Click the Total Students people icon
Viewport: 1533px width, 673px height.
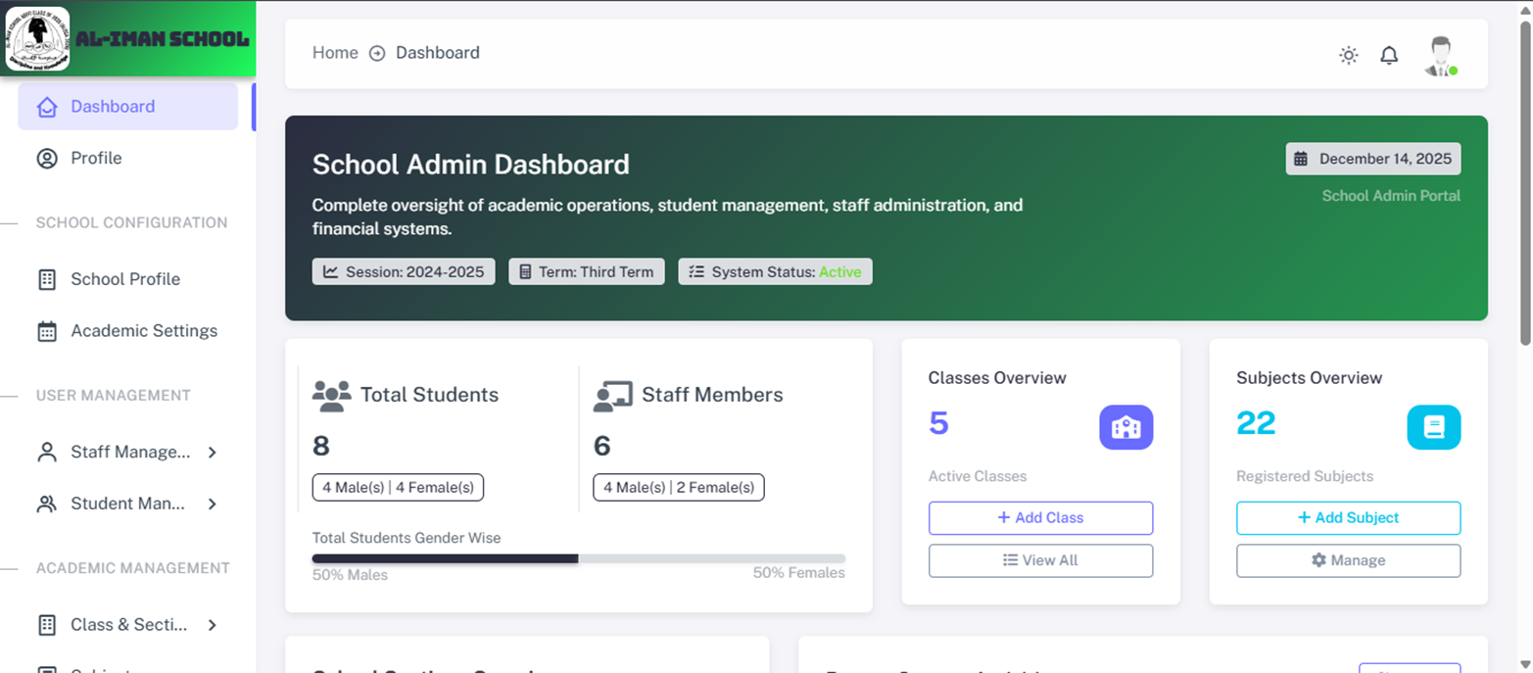point(331,395)
